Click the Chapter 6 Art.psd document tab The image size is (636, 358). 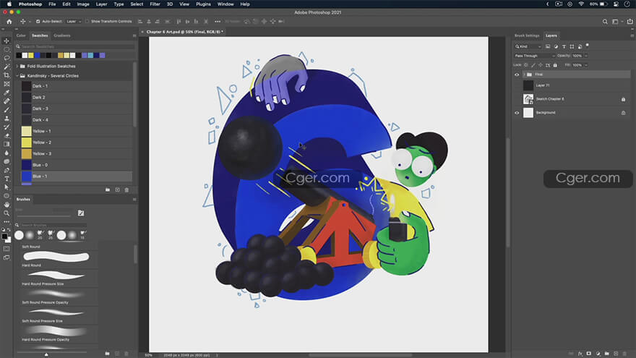click(x=184, y=32)
